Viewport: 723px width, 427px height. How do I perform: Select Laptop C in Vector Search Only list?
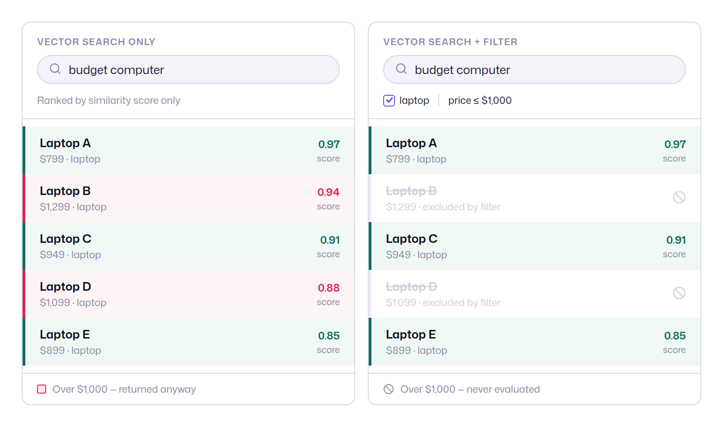pyautogui.click(x=188, y=246)
